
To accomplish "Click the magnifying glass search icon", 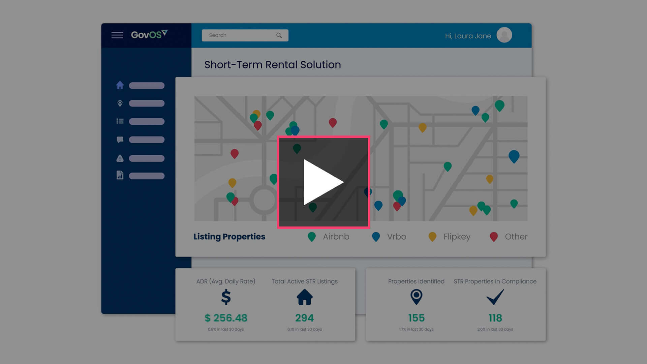I will coord(279,35).
